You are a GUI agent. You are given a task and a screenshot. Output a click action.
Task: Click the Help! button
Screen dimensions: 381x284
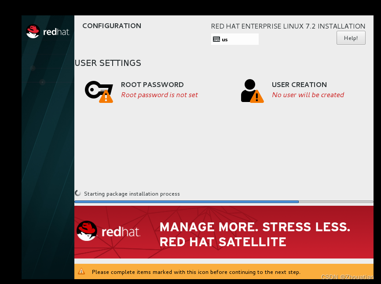[x=351, y=38]
